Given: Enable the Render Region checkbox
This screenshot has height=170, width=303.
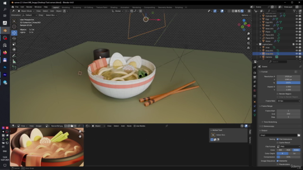Looking at the screenshot, I should point(278,94).
